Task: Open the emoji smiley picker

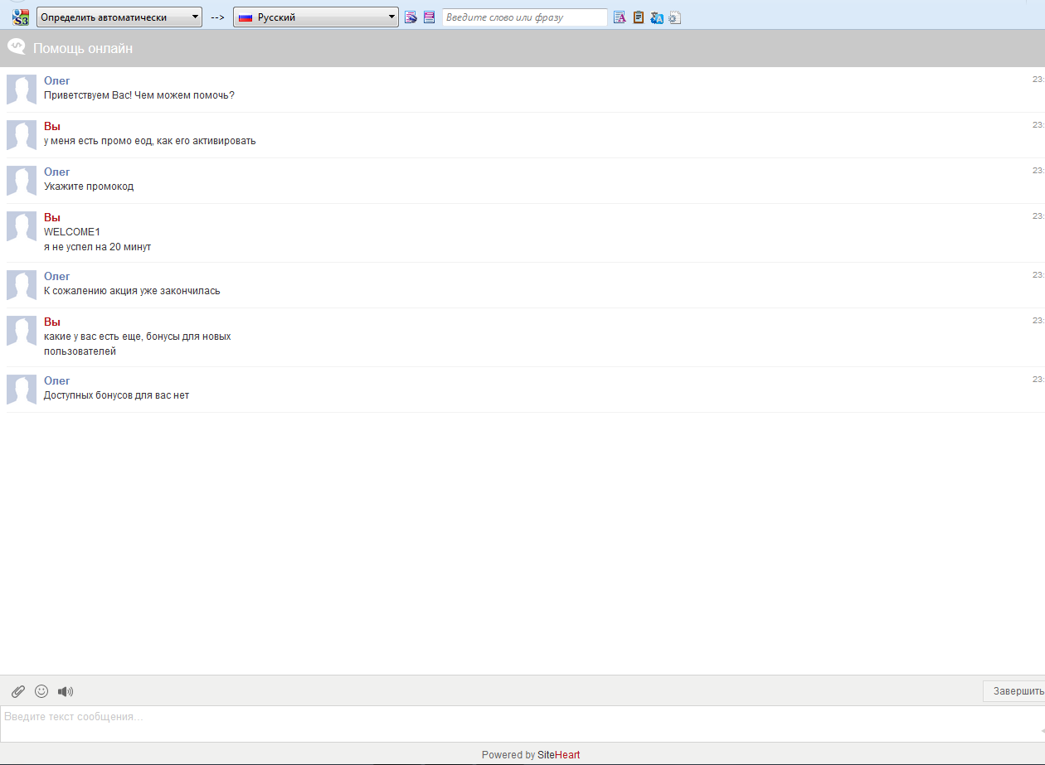Action: 41,691
